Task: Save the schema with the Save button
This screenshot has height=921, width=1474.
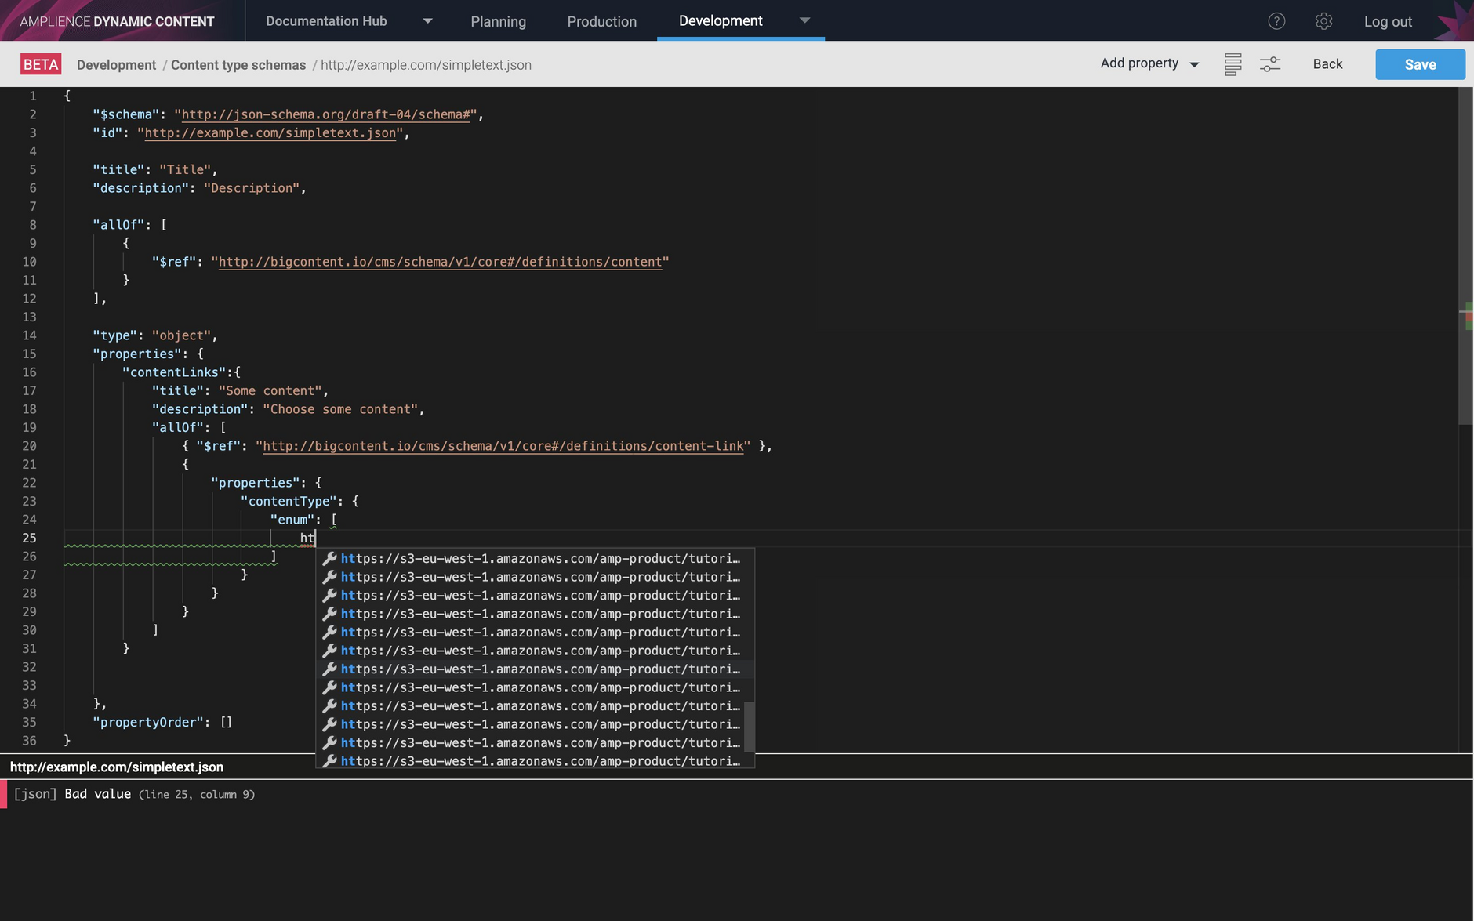Action: click(1420, 64)
